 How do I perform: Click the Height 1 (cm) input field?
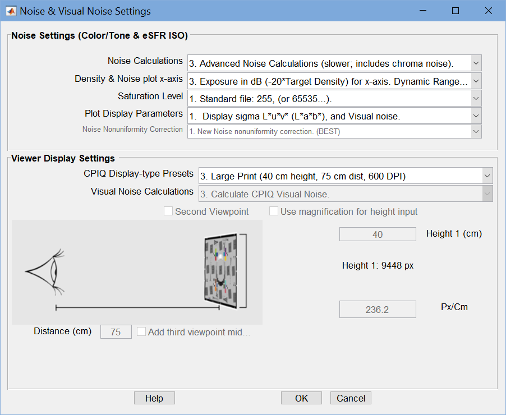(x=378, y=234)
